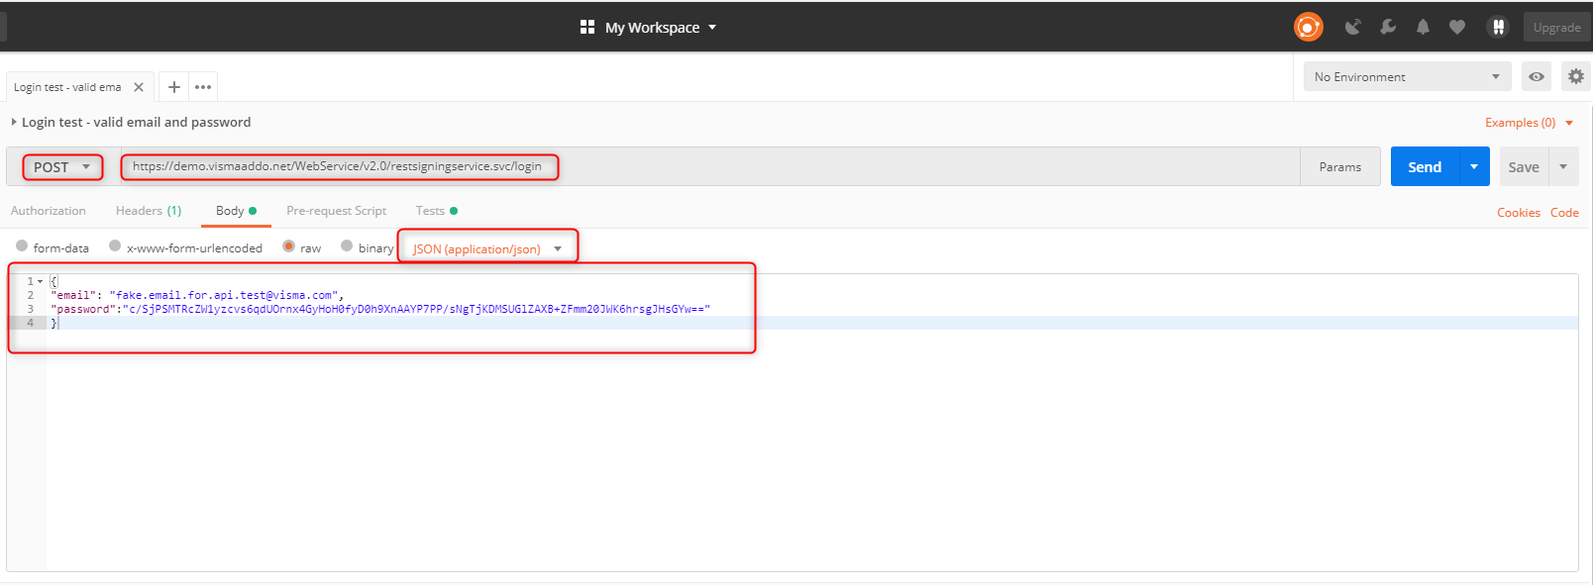Expand the request name description triangle

pos(14,122)
